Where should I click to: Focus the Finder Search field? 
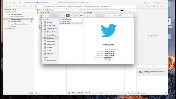click(x=119, y=16)
